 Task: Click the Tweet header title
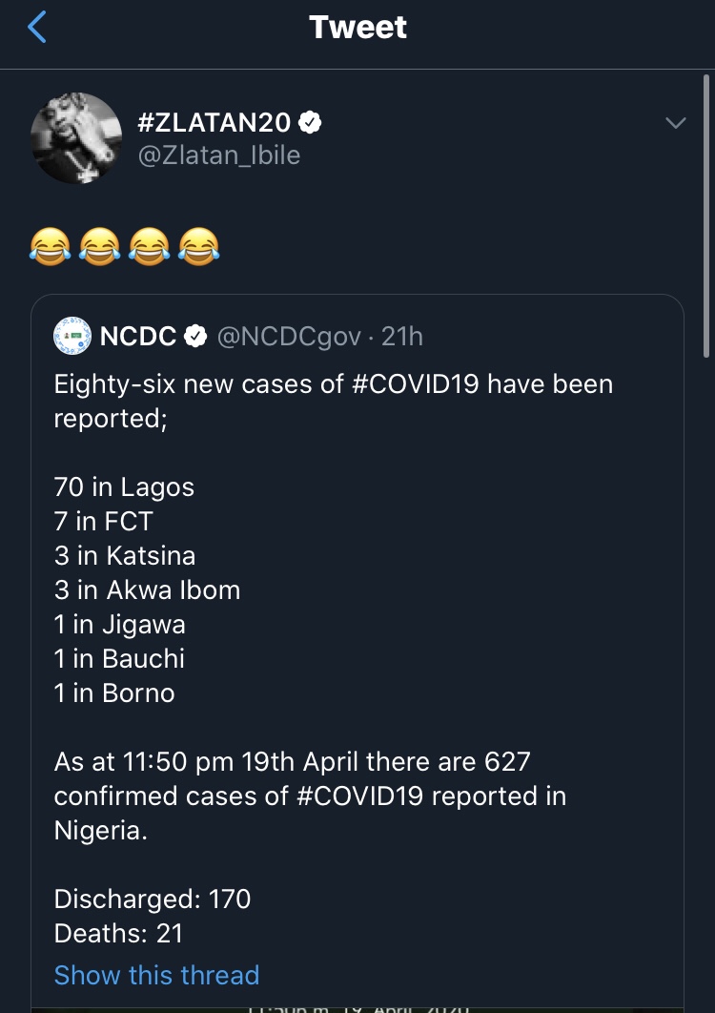tap(357, 27)
